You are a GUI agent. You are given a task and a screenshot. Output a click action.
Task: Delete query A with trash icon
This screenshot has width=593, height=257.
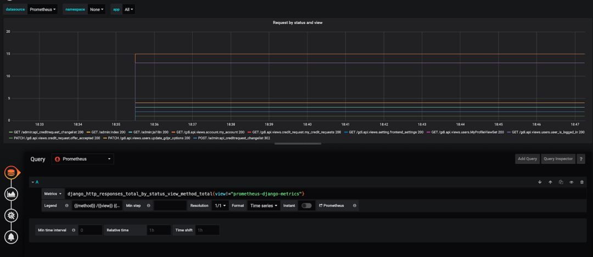(x=581, y=182)
